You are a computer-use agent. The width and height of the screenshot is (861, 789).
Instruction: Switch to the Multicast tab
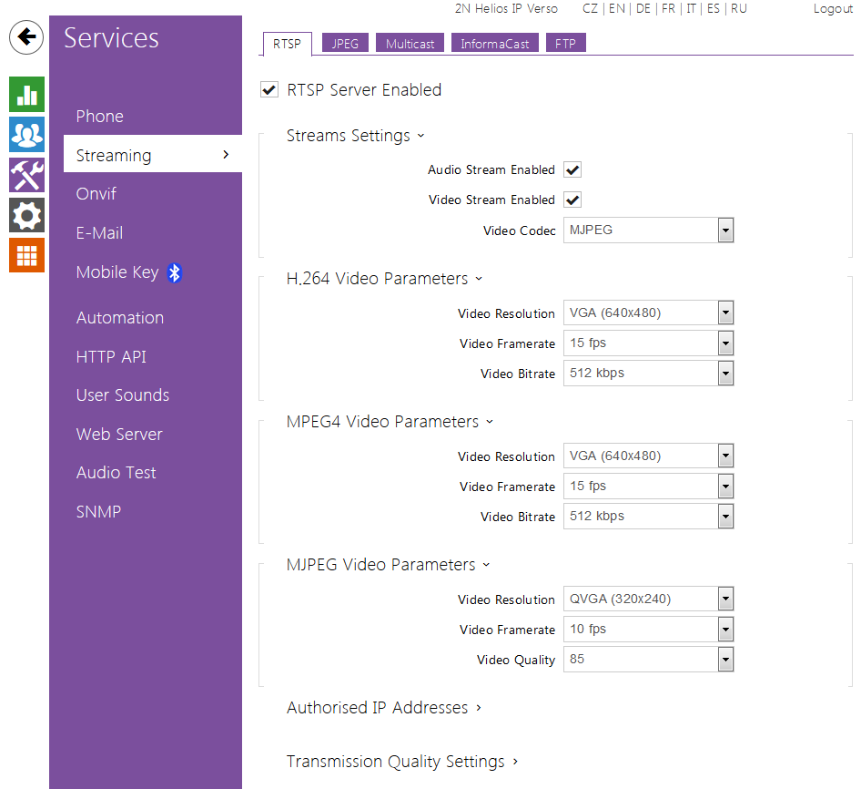(x=410, y=44)
